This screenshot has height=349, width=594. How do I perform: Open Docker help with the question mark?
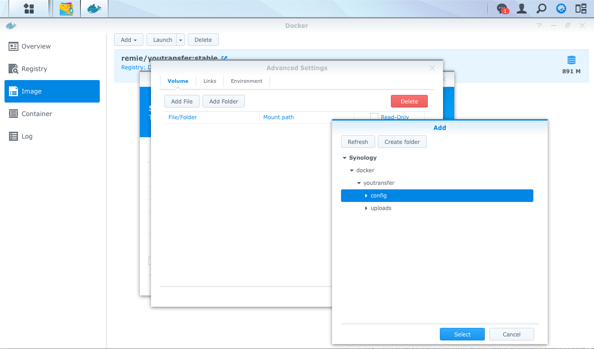pyautogui.click(x=539, y=26)
